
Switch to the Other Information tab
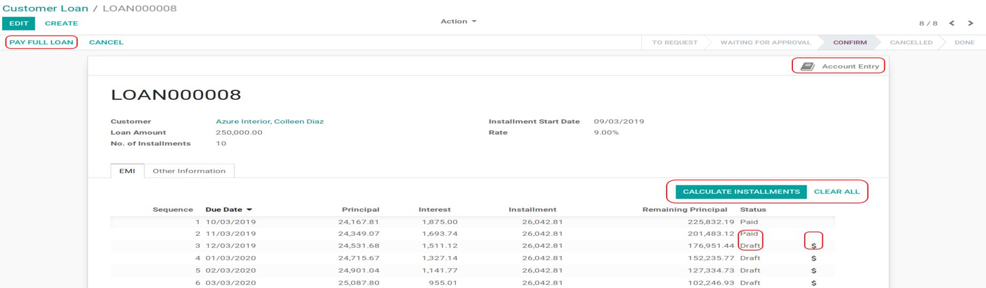pyautogui.click(x=189, y=171)
